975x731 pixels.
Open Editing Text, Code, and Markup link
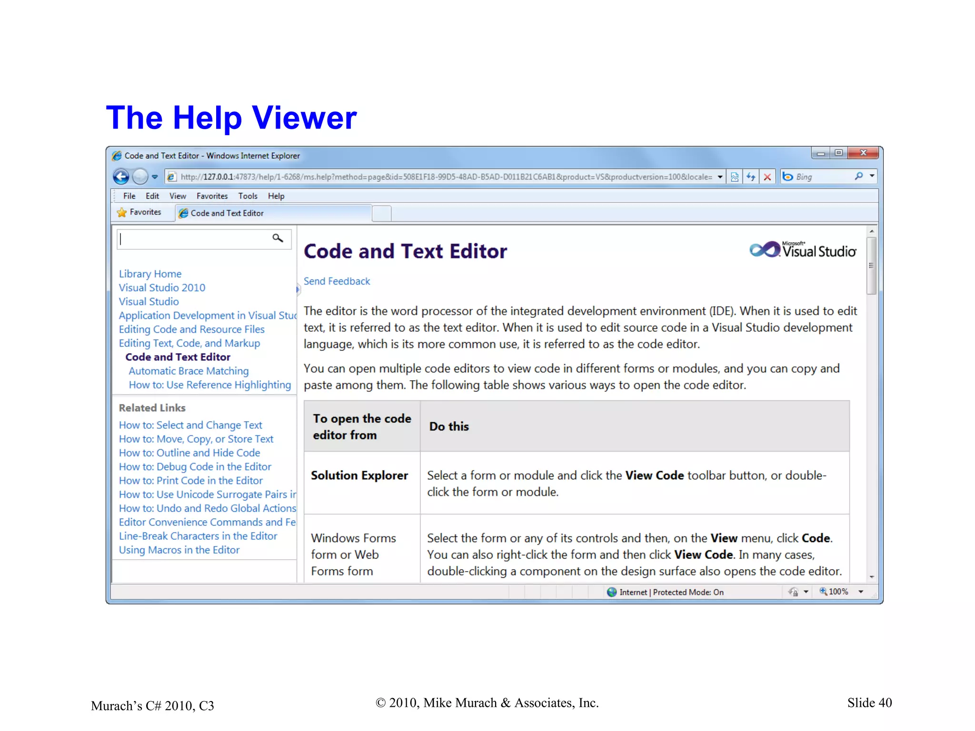(189, 343)
